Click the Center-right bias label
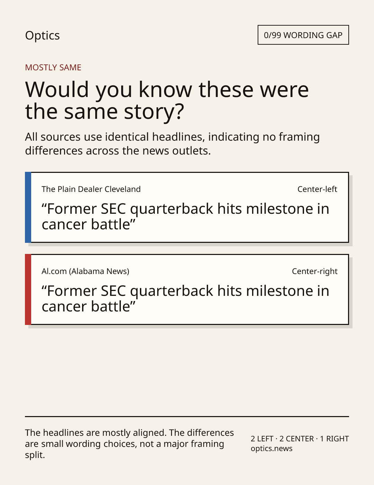Screen dimensions: 374x485 coord(314,271)
